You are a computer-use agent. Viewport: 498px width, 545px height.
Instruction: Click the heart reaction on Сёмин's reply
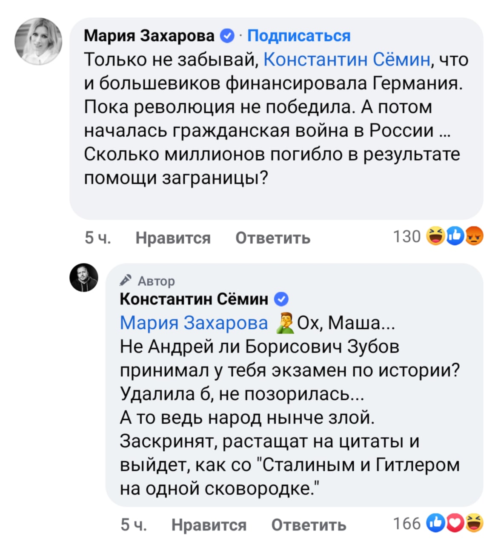pos(455,524)
